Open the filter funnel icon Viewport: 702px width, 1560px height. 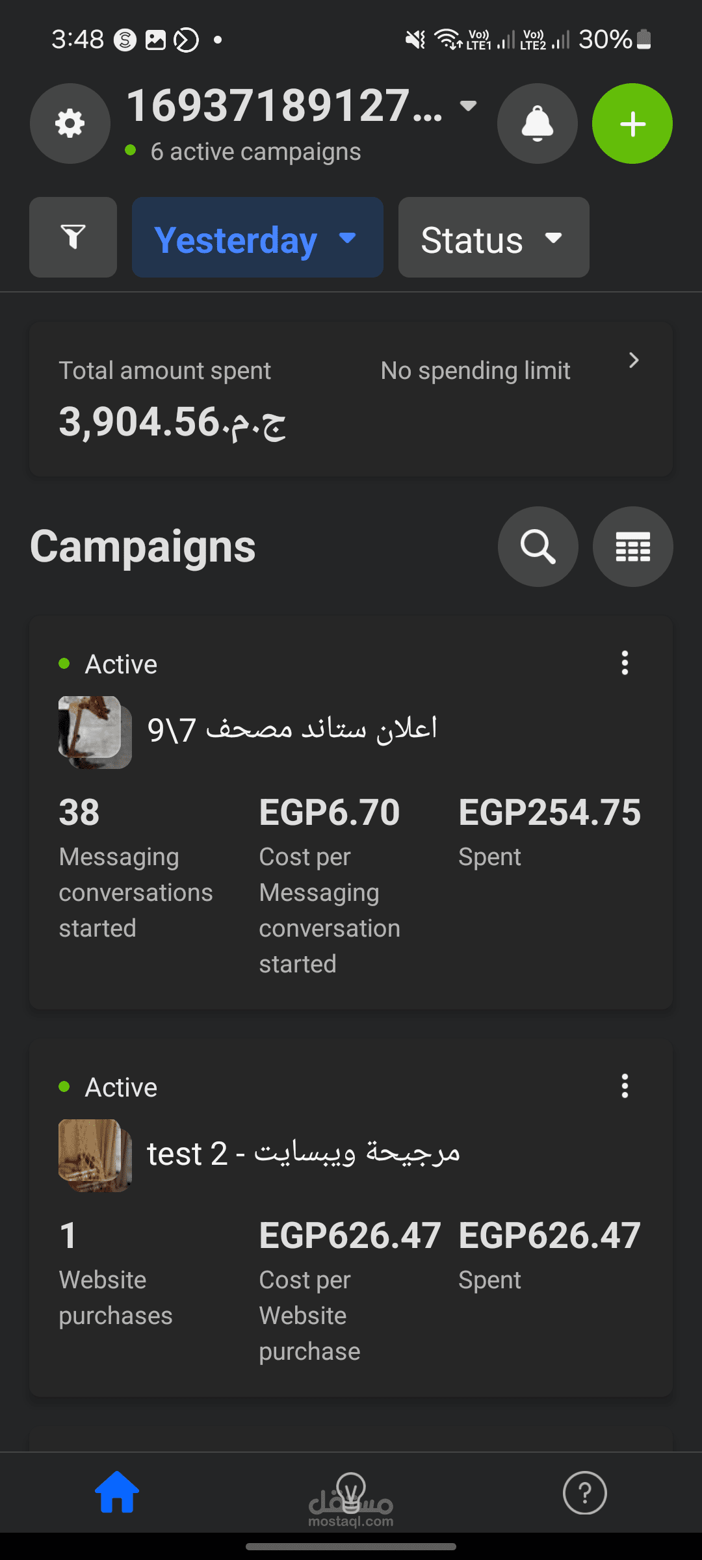tap(73, 237)
